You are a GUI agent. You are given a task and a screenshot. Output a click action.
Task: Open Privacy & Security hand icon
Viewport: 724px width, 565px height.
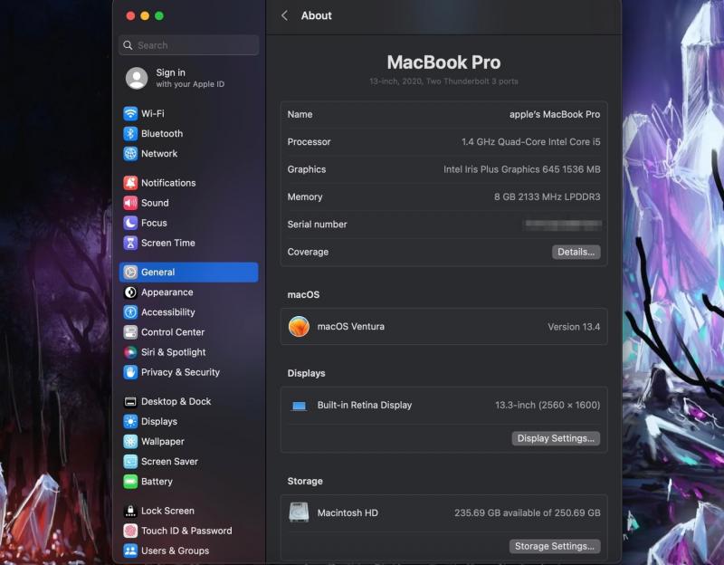[x=130, y=372]
